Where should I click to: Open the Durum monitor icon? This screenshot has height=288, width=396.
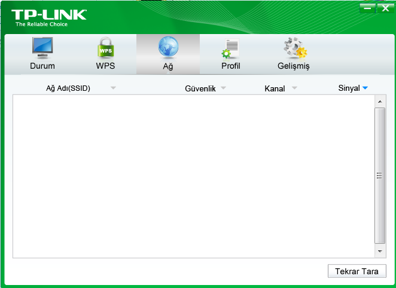pyautogui.click(x=42, y=48)
